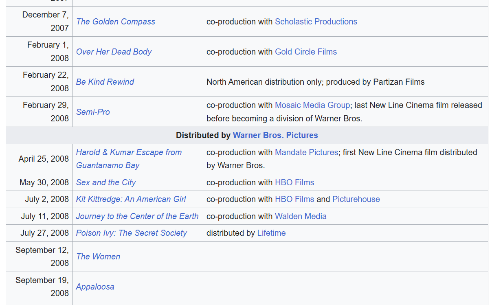Follow the Picturehouse link
492x305 pixels.
[356, 199]
